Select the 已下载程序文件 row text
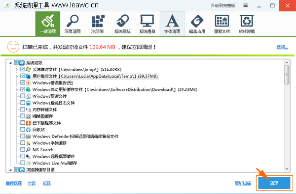 point(47,123)
